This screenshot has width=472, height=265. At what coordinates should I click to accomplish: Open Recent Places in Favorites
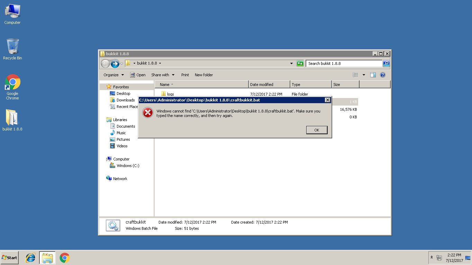click(x=124, y=107)
